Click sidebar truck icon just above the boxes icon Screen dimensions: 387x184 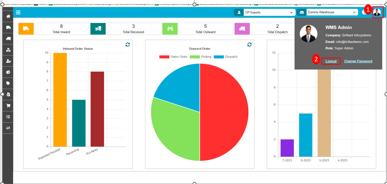8,39
